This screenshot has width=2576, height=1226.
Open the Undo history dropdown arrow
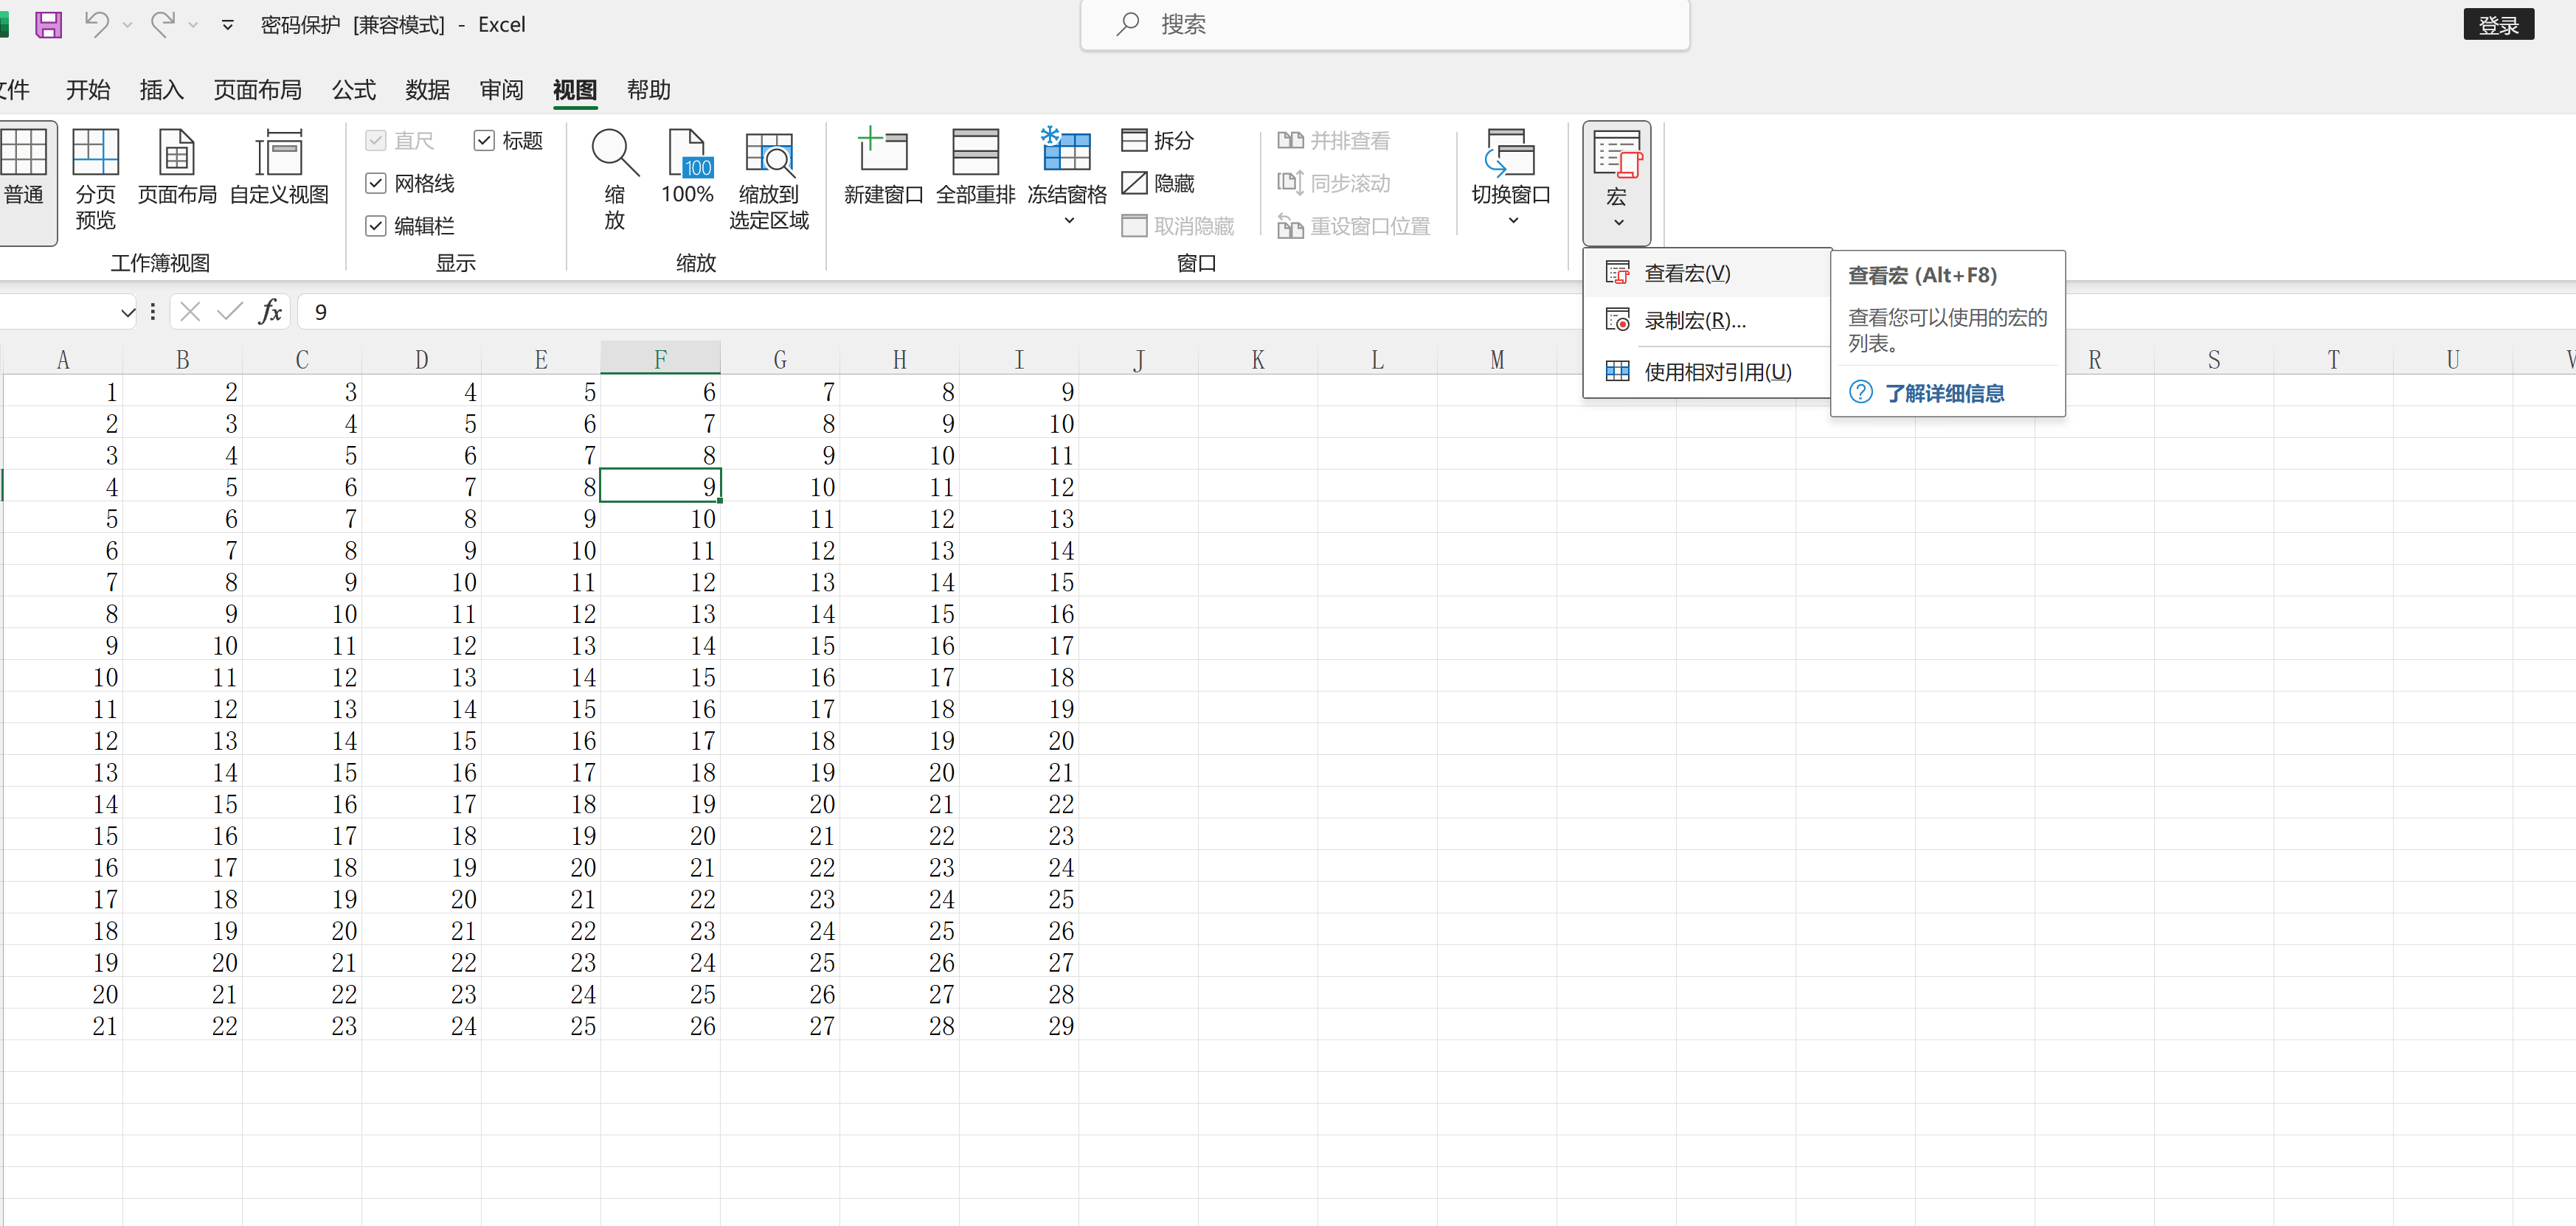point(127,25)
